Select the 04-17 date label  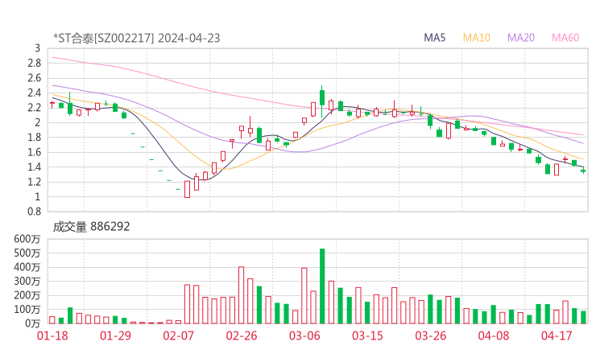(557, 335)
